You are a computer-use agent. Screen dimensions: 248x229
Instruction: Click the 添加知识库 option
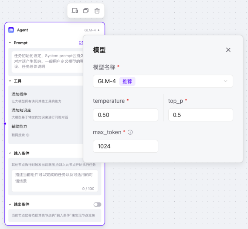(x=21, y=110)
